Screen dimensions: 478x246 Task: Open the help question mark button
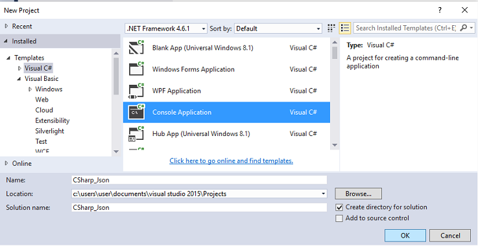tap(440, 10)
